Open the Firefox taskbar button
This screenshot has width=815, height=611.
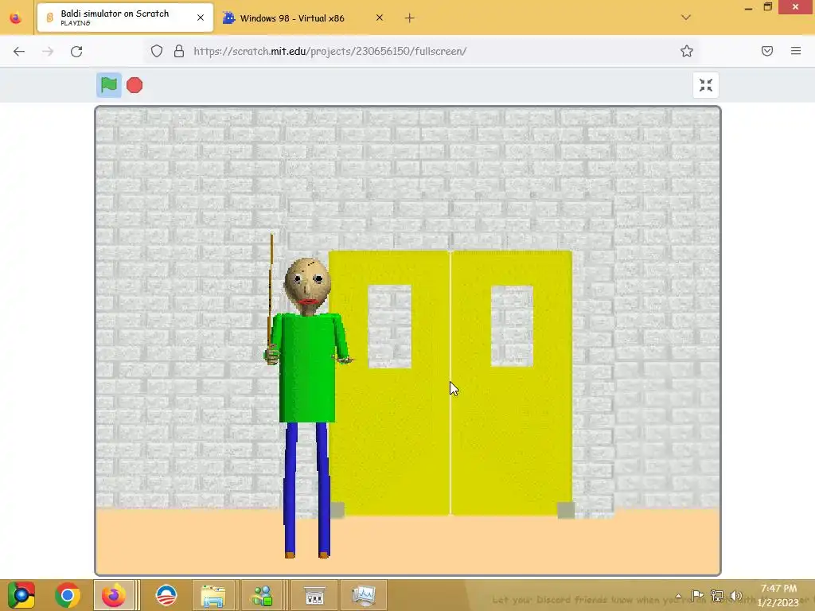113,595
